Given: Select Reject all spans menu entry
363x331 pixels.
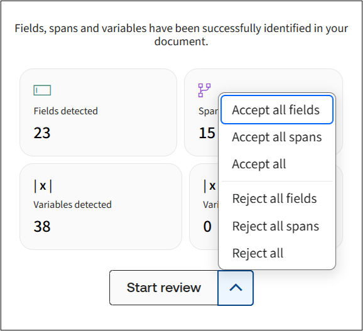Looking at the screenshot, I should click(277, 226).
